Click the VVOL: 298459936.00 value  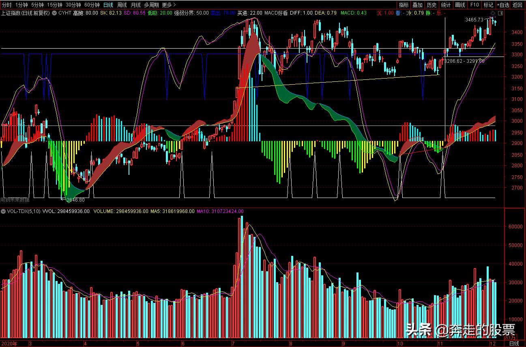pos(66,211)
